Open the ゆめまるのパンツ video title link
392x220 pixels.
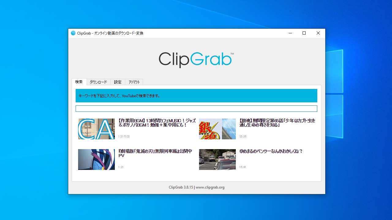271,151
